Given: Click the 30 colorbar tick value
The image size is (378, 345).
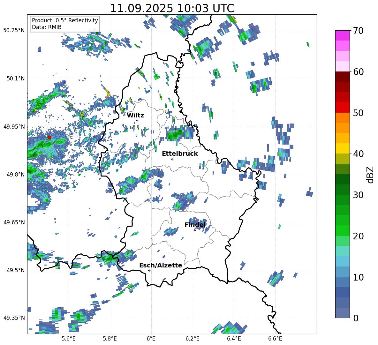Looking at the screenshot, I should pos(358,195).
